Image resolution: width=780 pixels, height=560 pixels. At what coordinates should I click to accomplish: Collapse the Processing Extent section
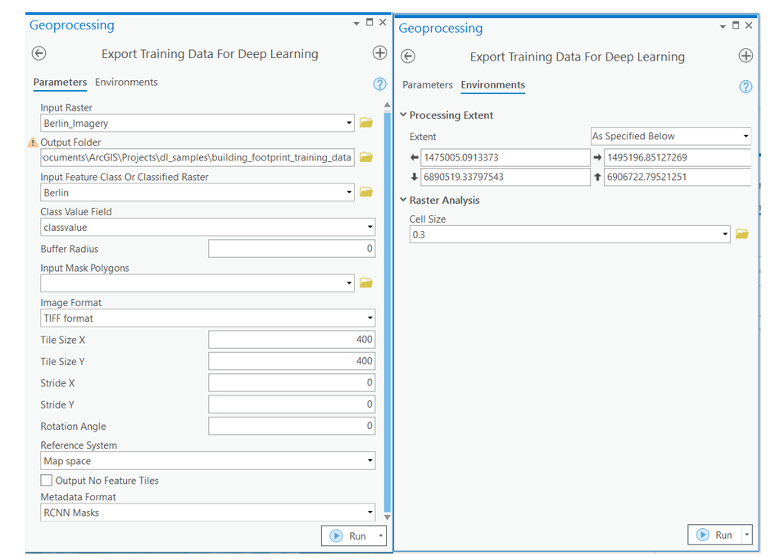(403, 115)
